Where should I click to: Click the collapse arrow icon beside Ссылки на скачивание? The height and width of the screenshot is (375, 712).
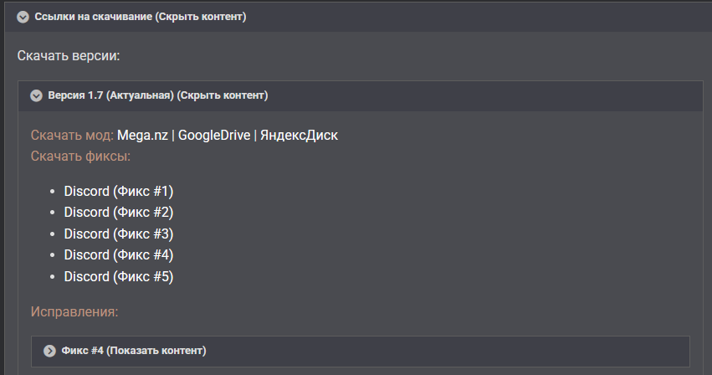23,17
